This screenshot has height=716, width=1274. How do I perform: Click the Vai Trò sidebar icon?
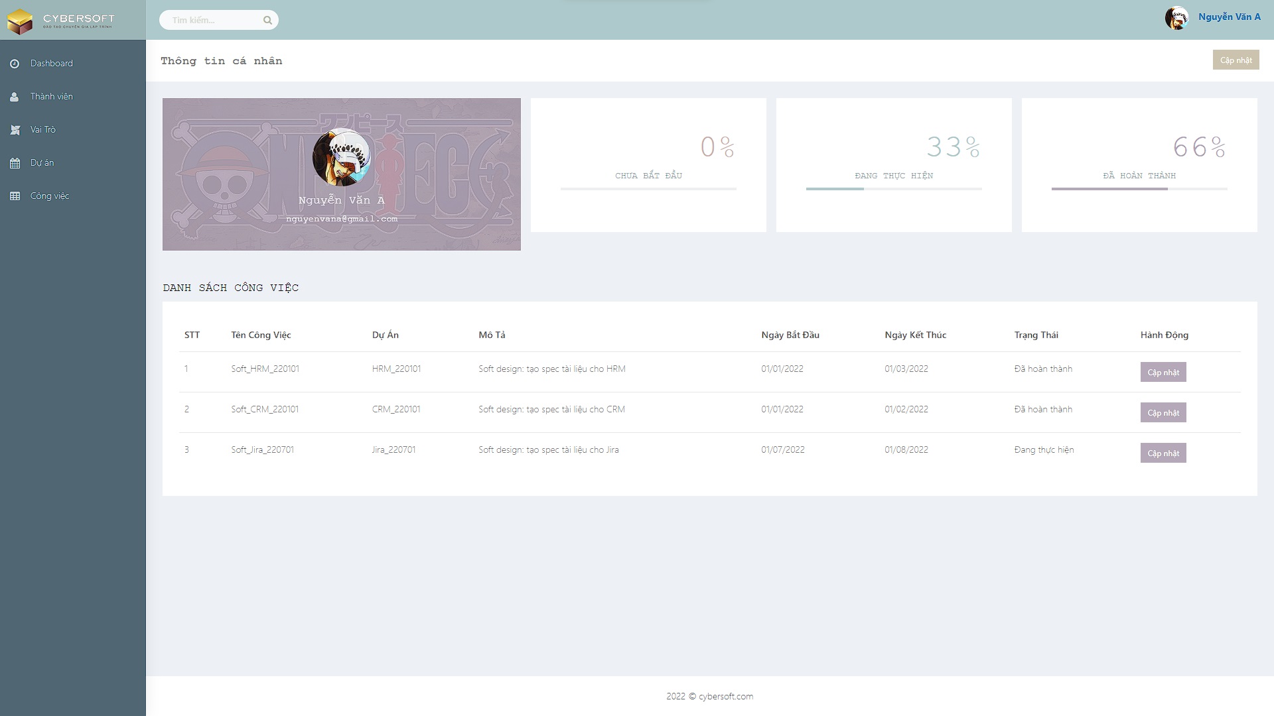click(15, 130)
